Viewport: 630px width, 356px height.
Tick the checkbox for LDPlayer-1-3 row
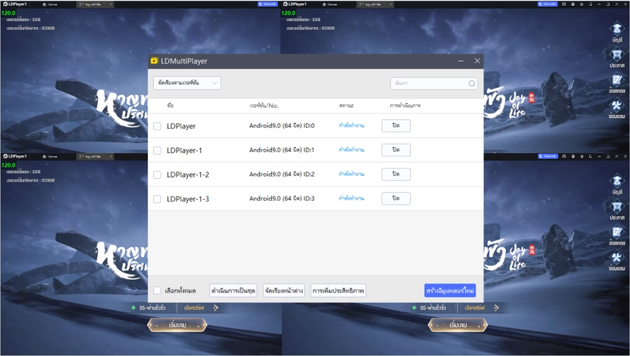click(x=157, y=199)
